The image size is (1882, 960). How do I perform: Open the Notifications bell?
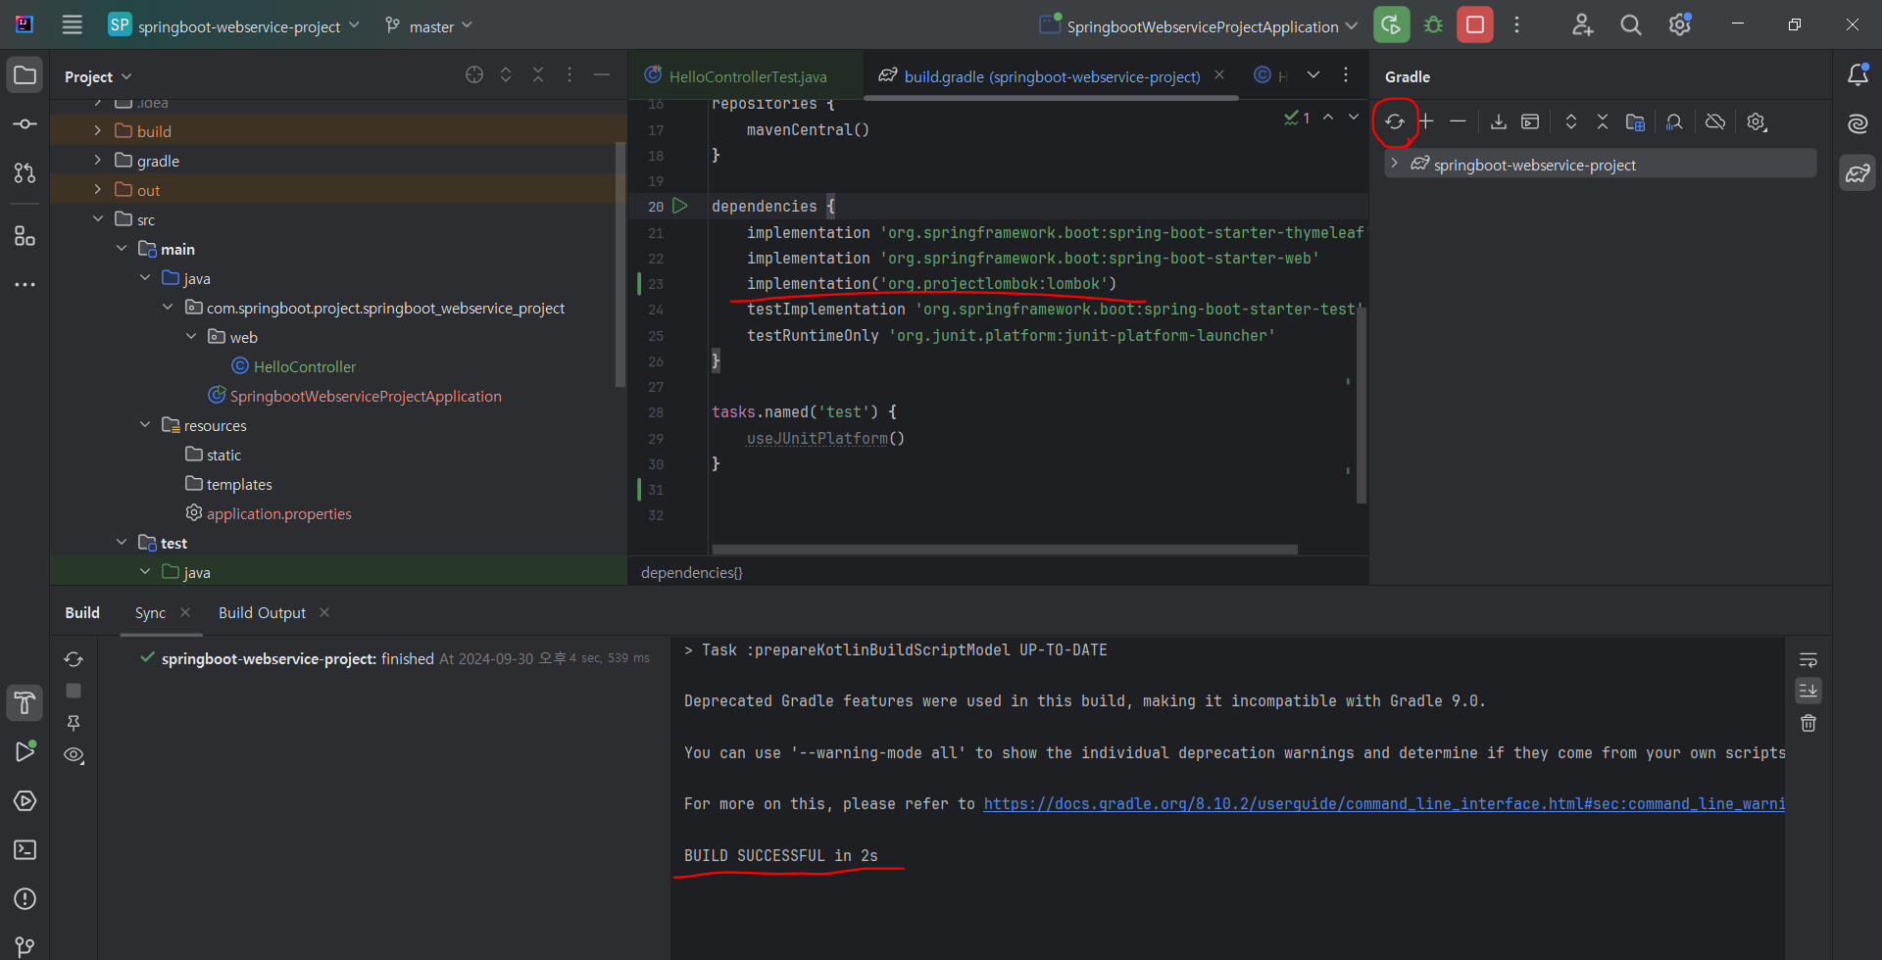click(x=1857, y=75)
